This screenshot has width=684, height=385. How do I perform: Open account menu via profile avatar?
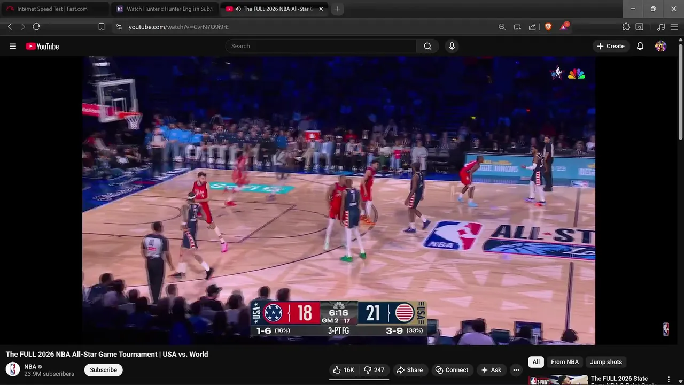(661, 46)
